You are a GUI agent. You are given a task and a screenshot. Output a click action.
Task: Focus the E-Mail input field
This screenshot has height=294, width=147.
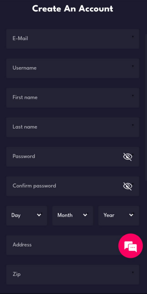(73, 39)
